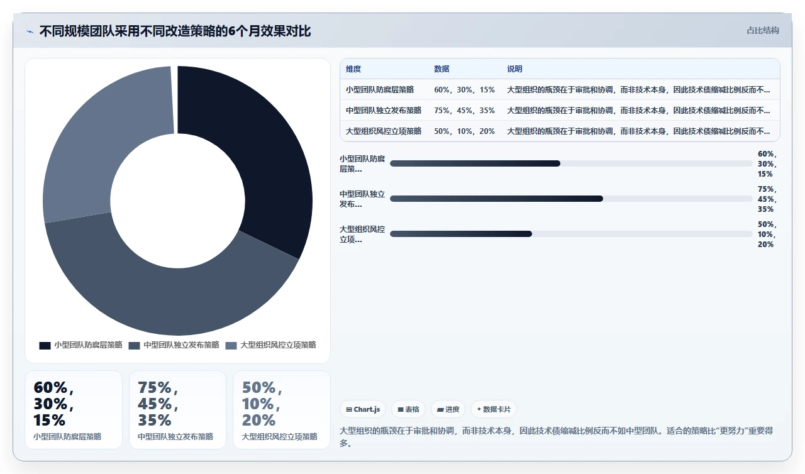The image size is (805, 474).
Task: Click table cell 60%, 30%, 15%
Action: (464, 90)
